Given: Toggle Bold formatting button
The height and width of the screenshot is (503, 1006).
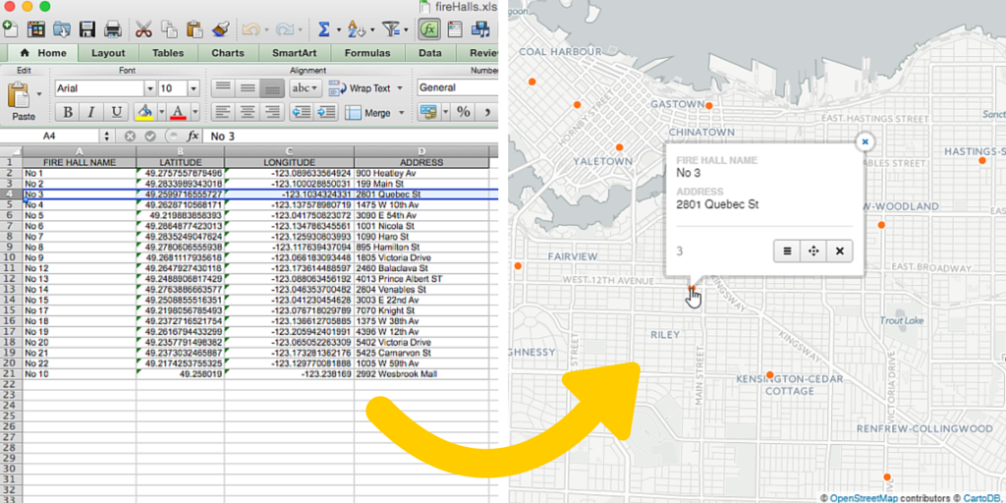Looking at the screenshot, I should [x=68, y=112].
